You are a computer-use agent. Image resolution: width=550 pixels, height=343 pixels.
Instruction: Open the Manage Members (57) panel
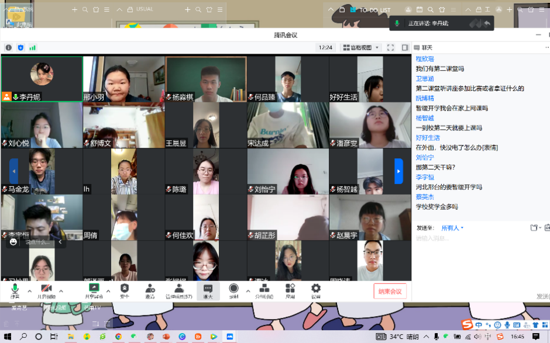(178, 290)
